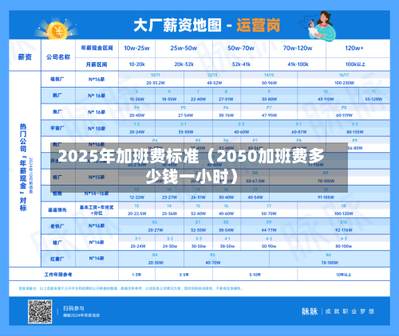The width and height of the screenshot is (399, 336).
Task: Click the 80-135W salary cell
Action: (x=355, y=132)
